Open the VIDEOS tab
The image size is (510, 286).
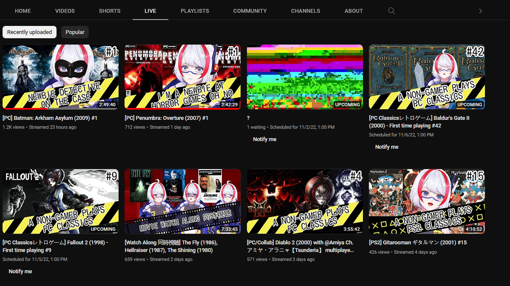(65, 11)
